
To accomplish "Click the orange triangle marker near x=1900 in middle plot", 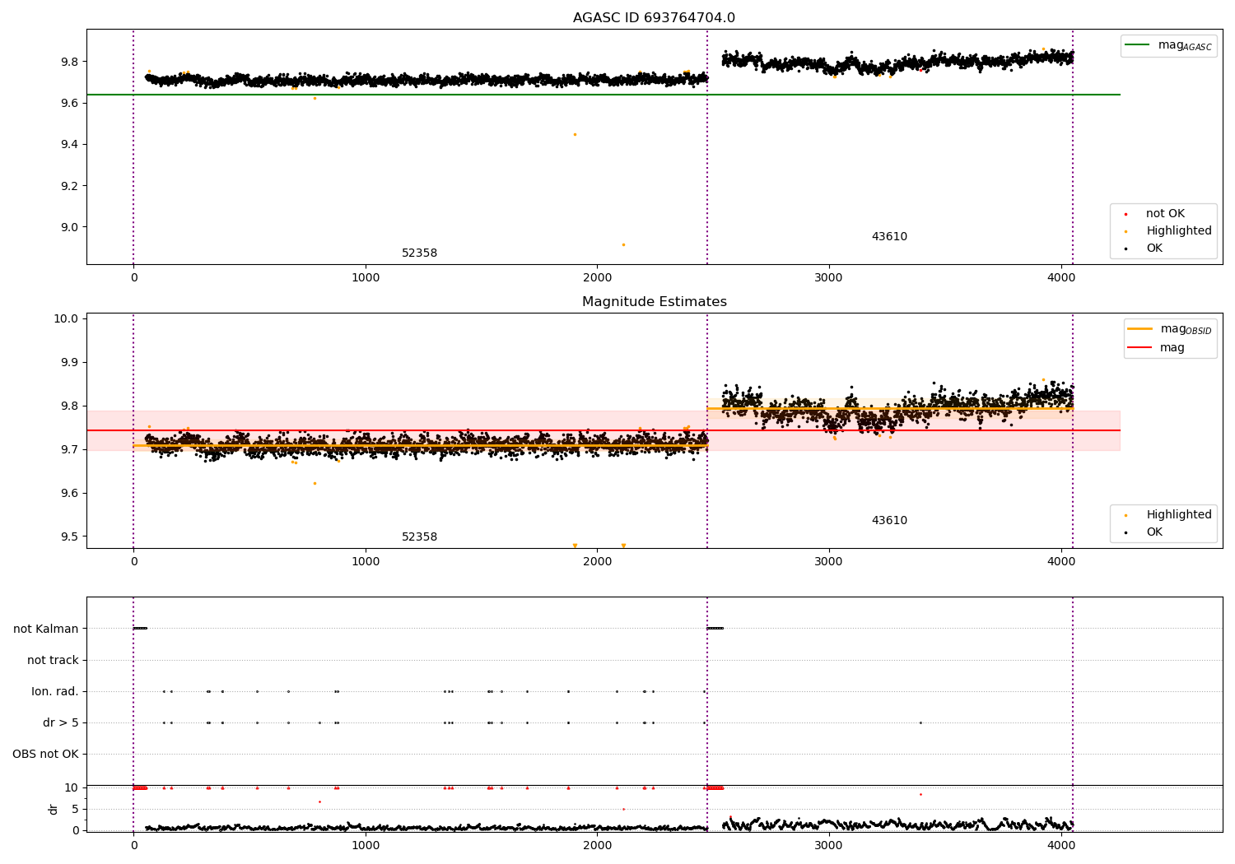I will pyautogui.click(x=575, y=546).
